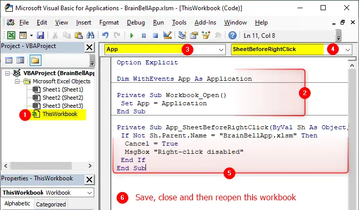The width and height of the screenshot is (359, 210).
Task: Collapse the VBAProject tree node
Action: coord(8,73)
